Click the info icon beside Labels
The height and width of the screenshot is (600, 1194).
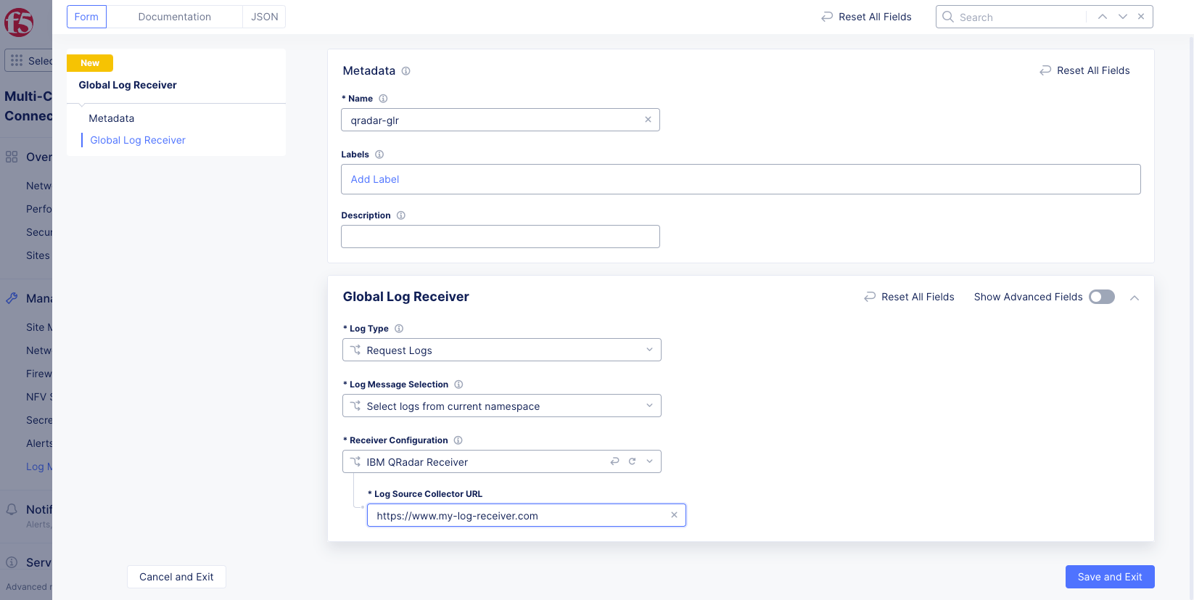[379, 155]
